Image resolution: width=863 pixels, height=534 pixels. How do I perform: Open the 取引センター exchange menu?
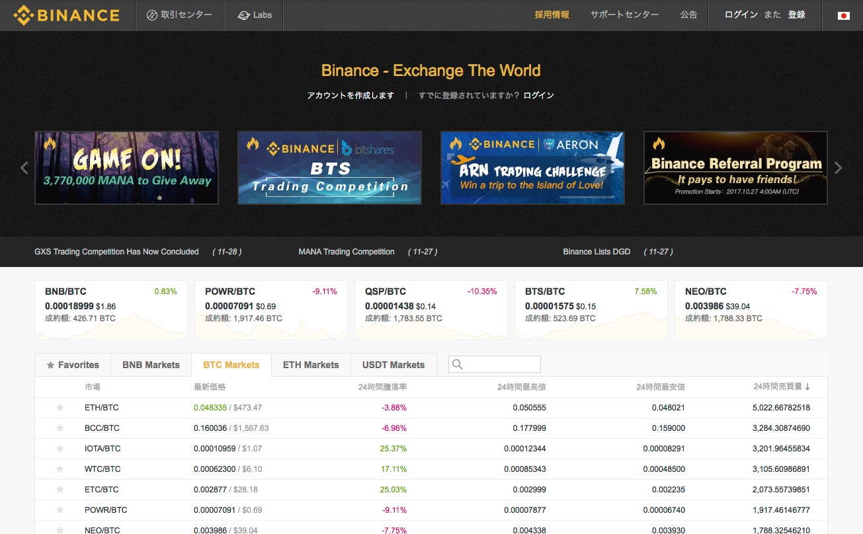click(x=179, y=15)
